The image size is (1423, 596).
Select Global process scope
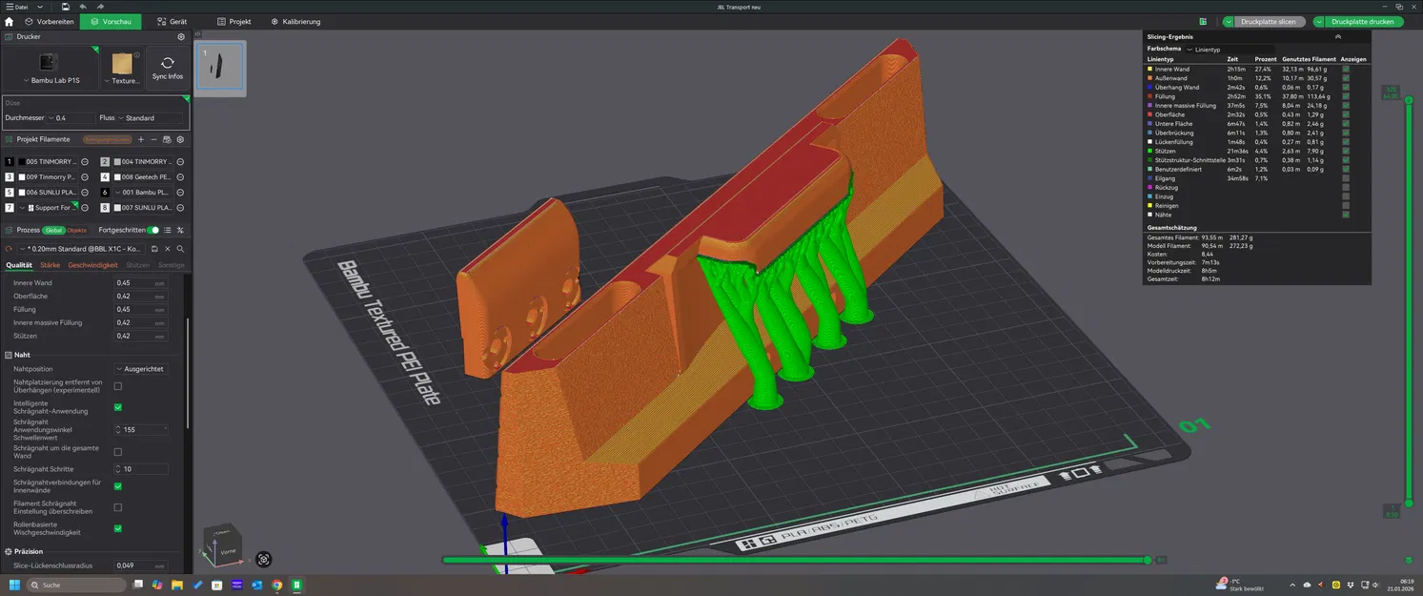(x=53, y=230)
